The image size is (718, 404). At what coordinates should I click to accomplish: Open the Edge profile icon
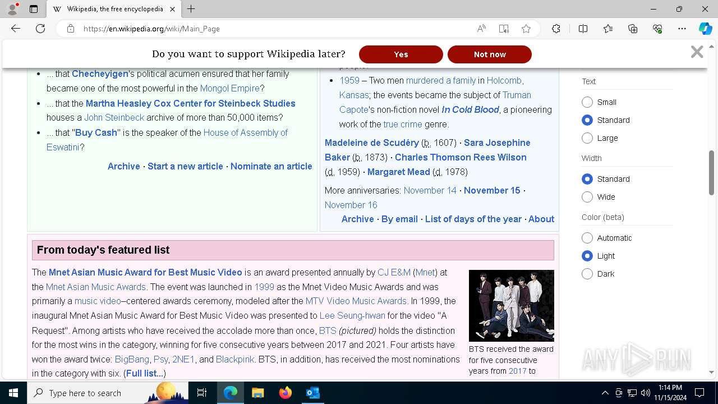coord(12,9)
